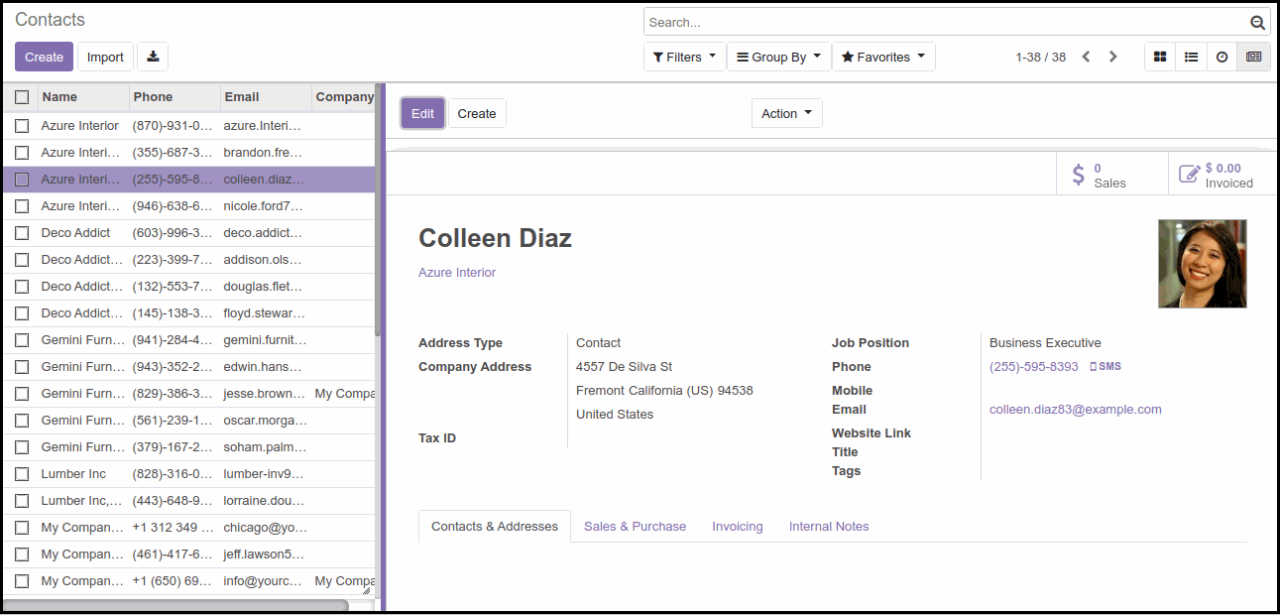Click Colleen Diaz's profile photo

[x=1203, y=264]
